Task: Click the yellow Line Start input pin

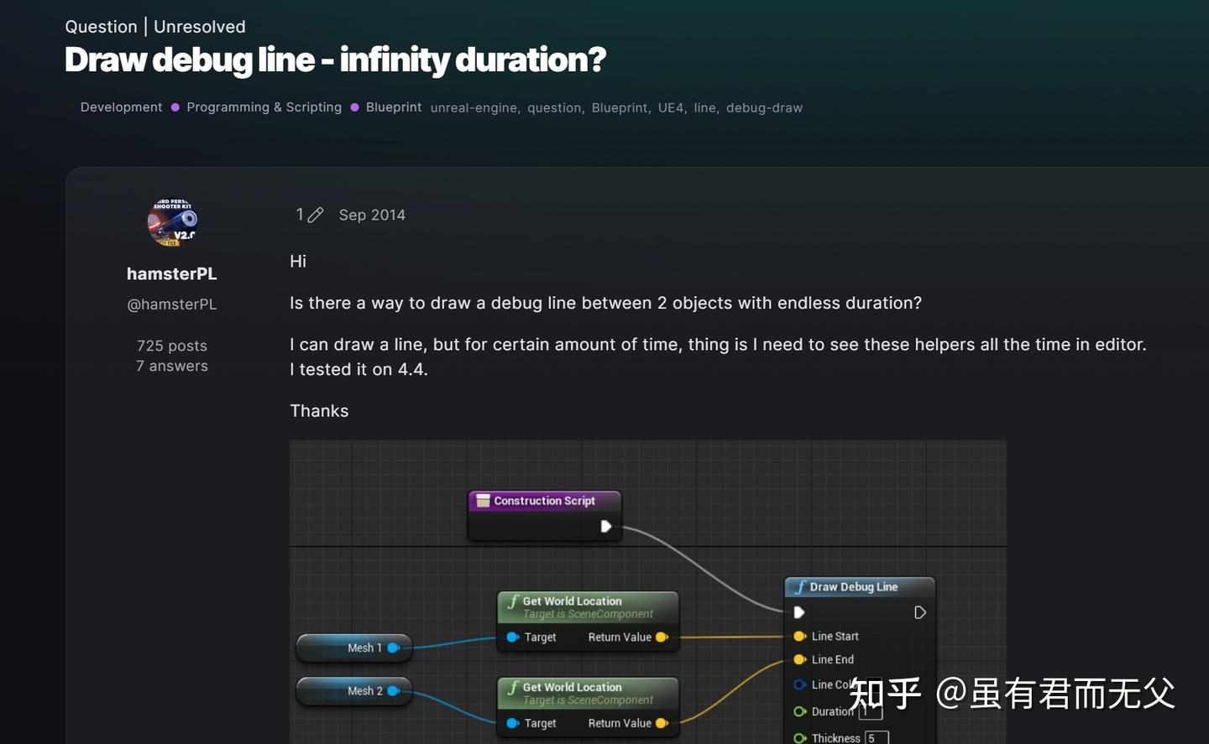Action: [x=799, y=636]
